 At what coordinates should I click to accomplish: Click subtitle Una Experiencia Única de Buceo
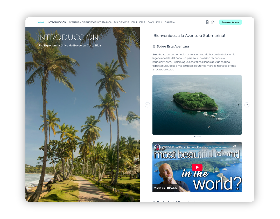pyautogui.click(x=69, y=46)
